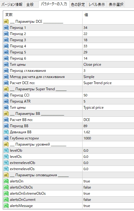Click the integer icon beside Период 5
This screenshot has width=134, height=211.
(x=6, y=52)
